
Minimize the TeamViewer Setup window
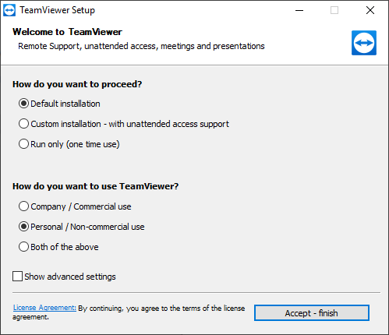299,10
